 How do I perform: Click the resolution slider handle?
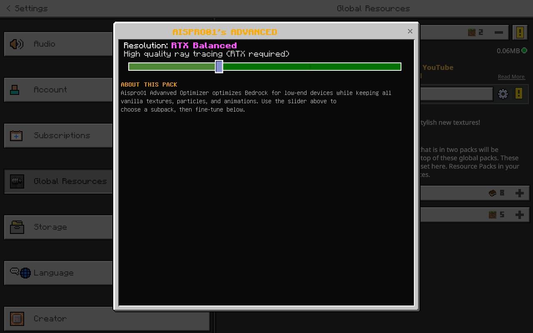point(219,67)
